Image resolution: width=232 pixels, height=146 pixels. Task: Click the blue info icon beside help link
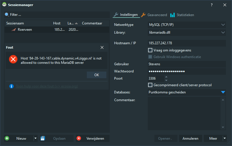(x=11, y=86)
